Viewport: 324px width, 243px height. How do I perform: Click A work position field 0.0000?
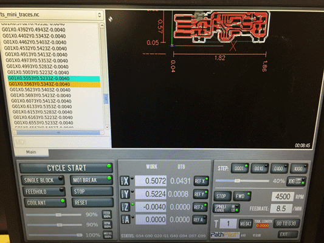point(151,219)
